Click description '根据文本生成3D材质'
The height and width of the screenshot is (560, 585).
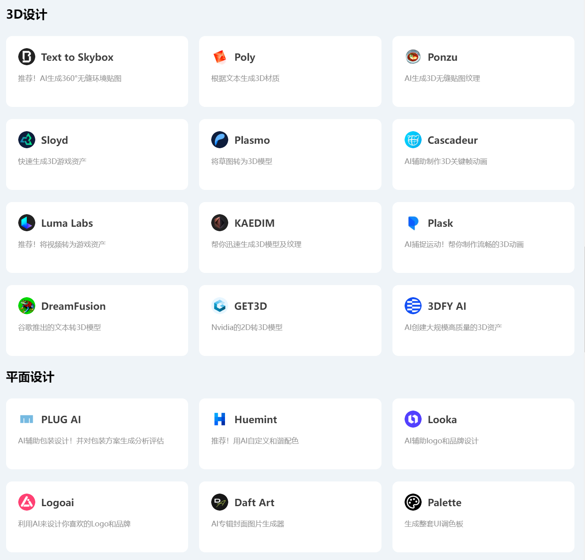pos(245,78)
